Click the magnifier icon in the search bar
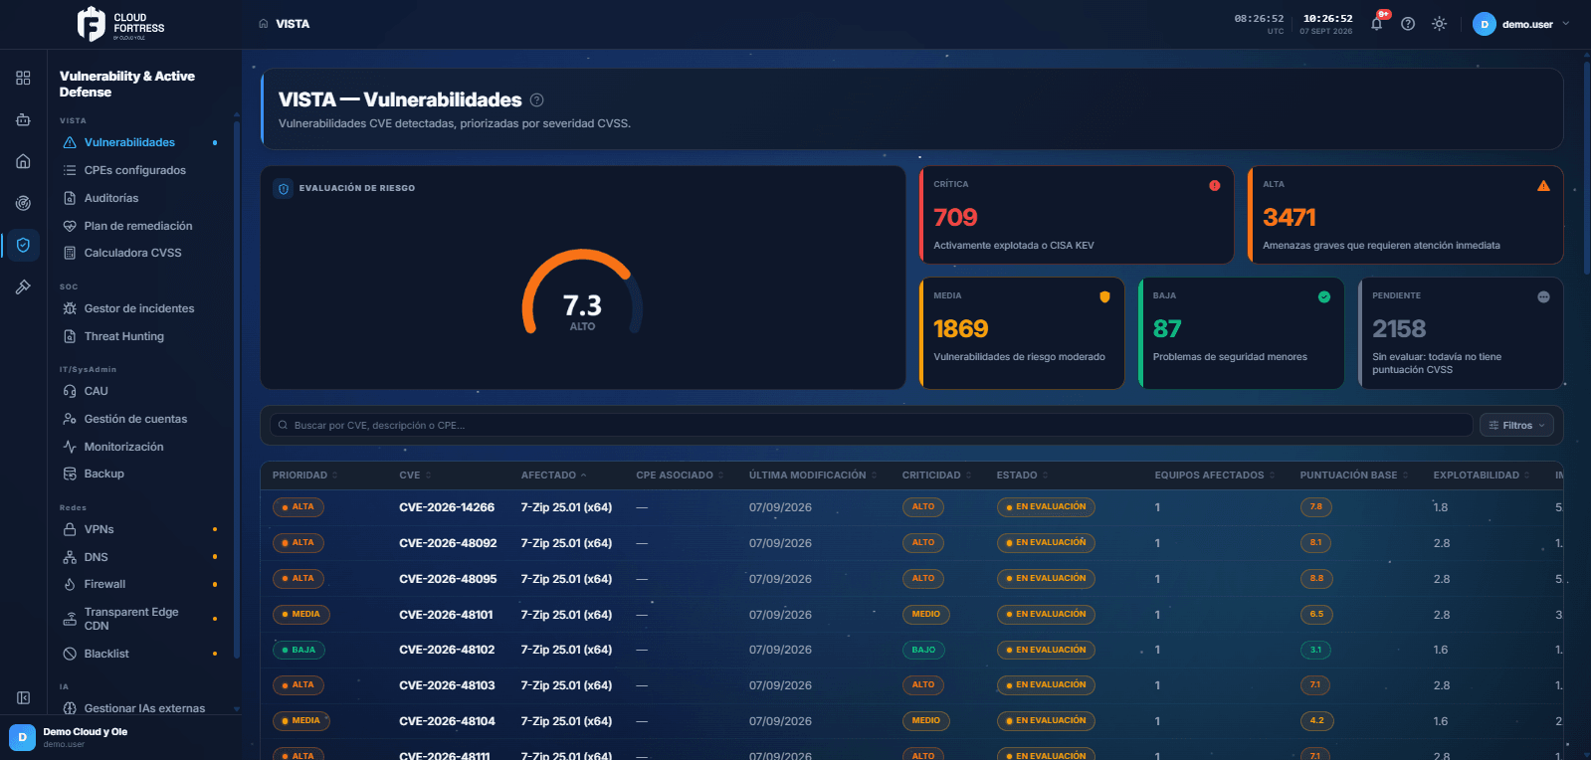1591x760 pixels. [284, 425]
